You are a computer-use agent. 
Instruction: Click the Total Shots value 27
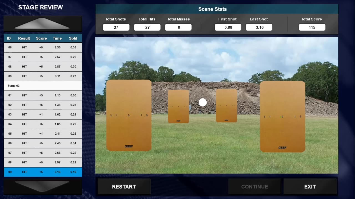click(116, 27)
